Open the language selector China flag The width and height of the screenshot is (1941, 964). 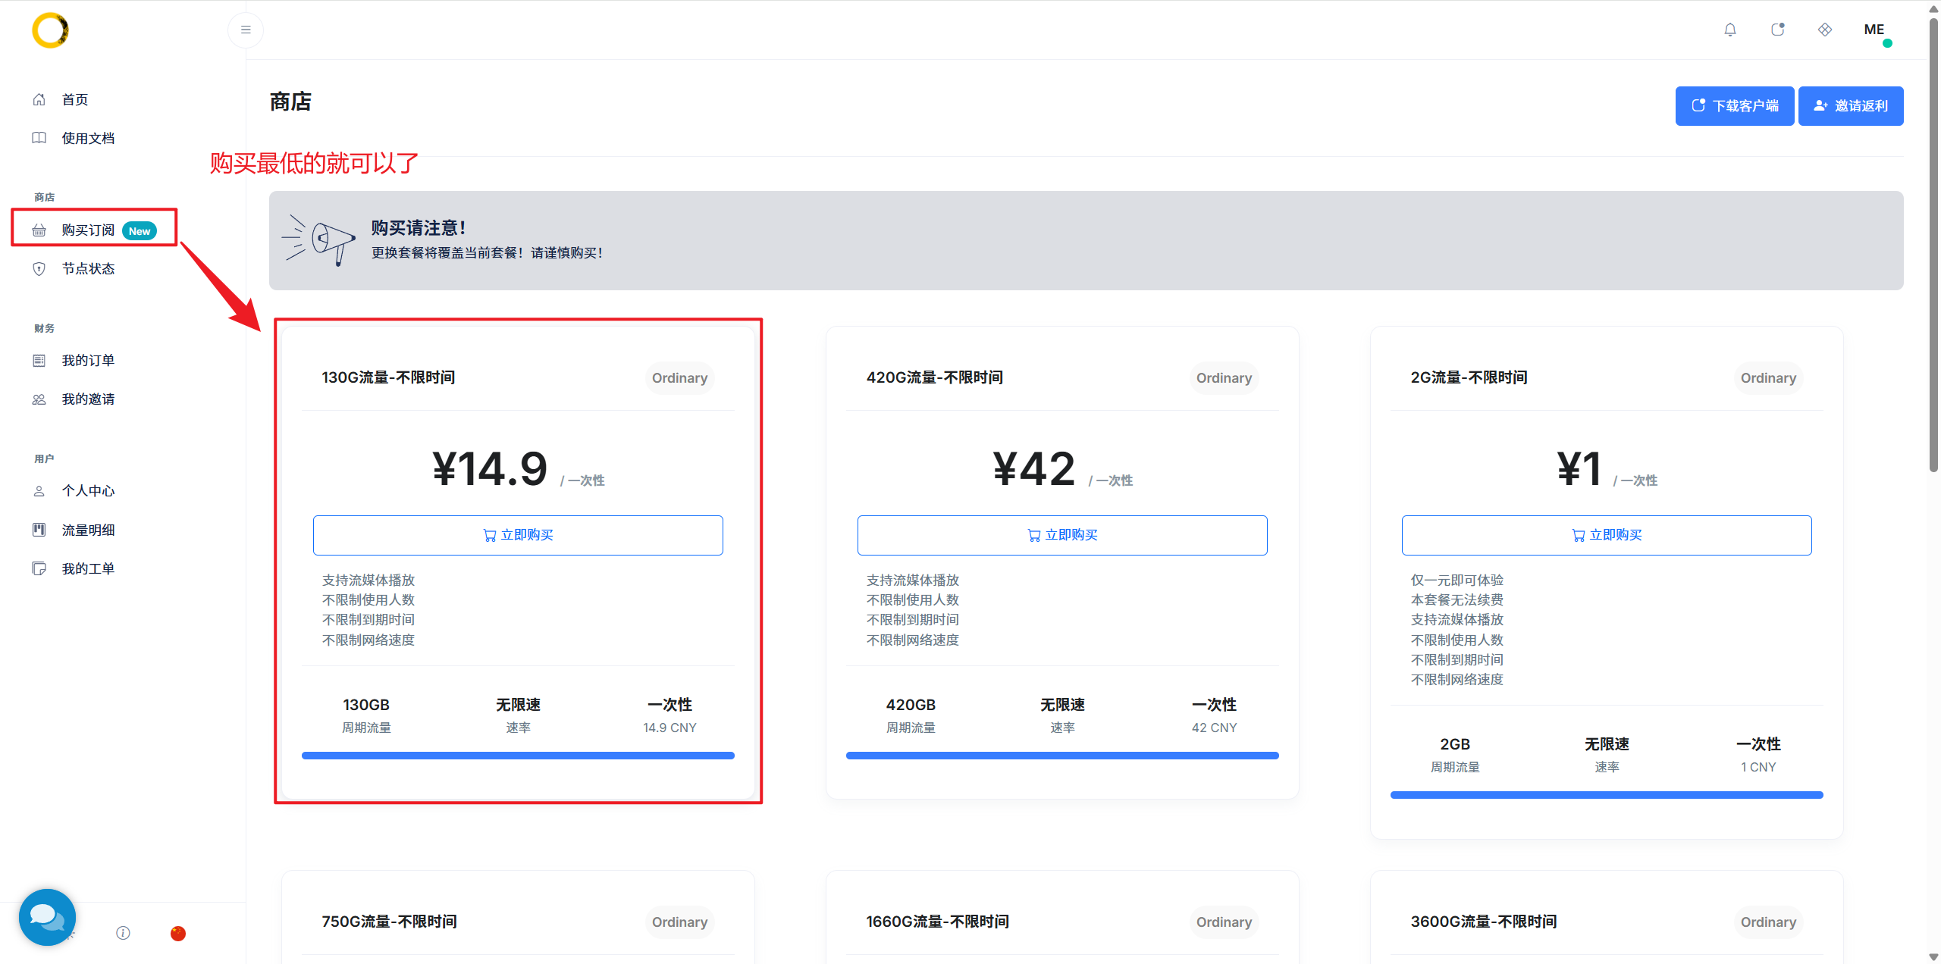178,933
